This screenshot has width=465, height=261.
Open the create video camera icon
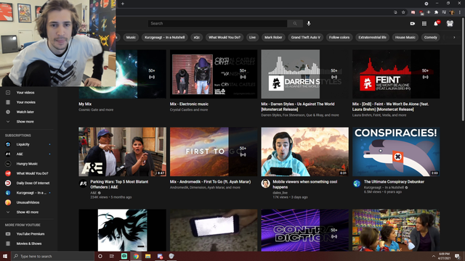[x=413, y=23]
